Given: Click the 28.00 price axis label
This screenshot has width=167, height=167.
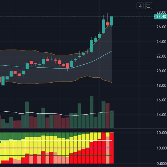Looking at the screenshot, I should pos(161,12).
